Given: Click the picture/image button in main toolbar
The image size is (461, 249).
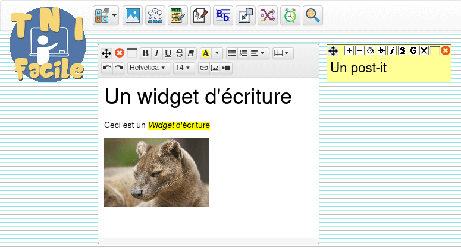Looking at the screenshot, I should [133, 15].
